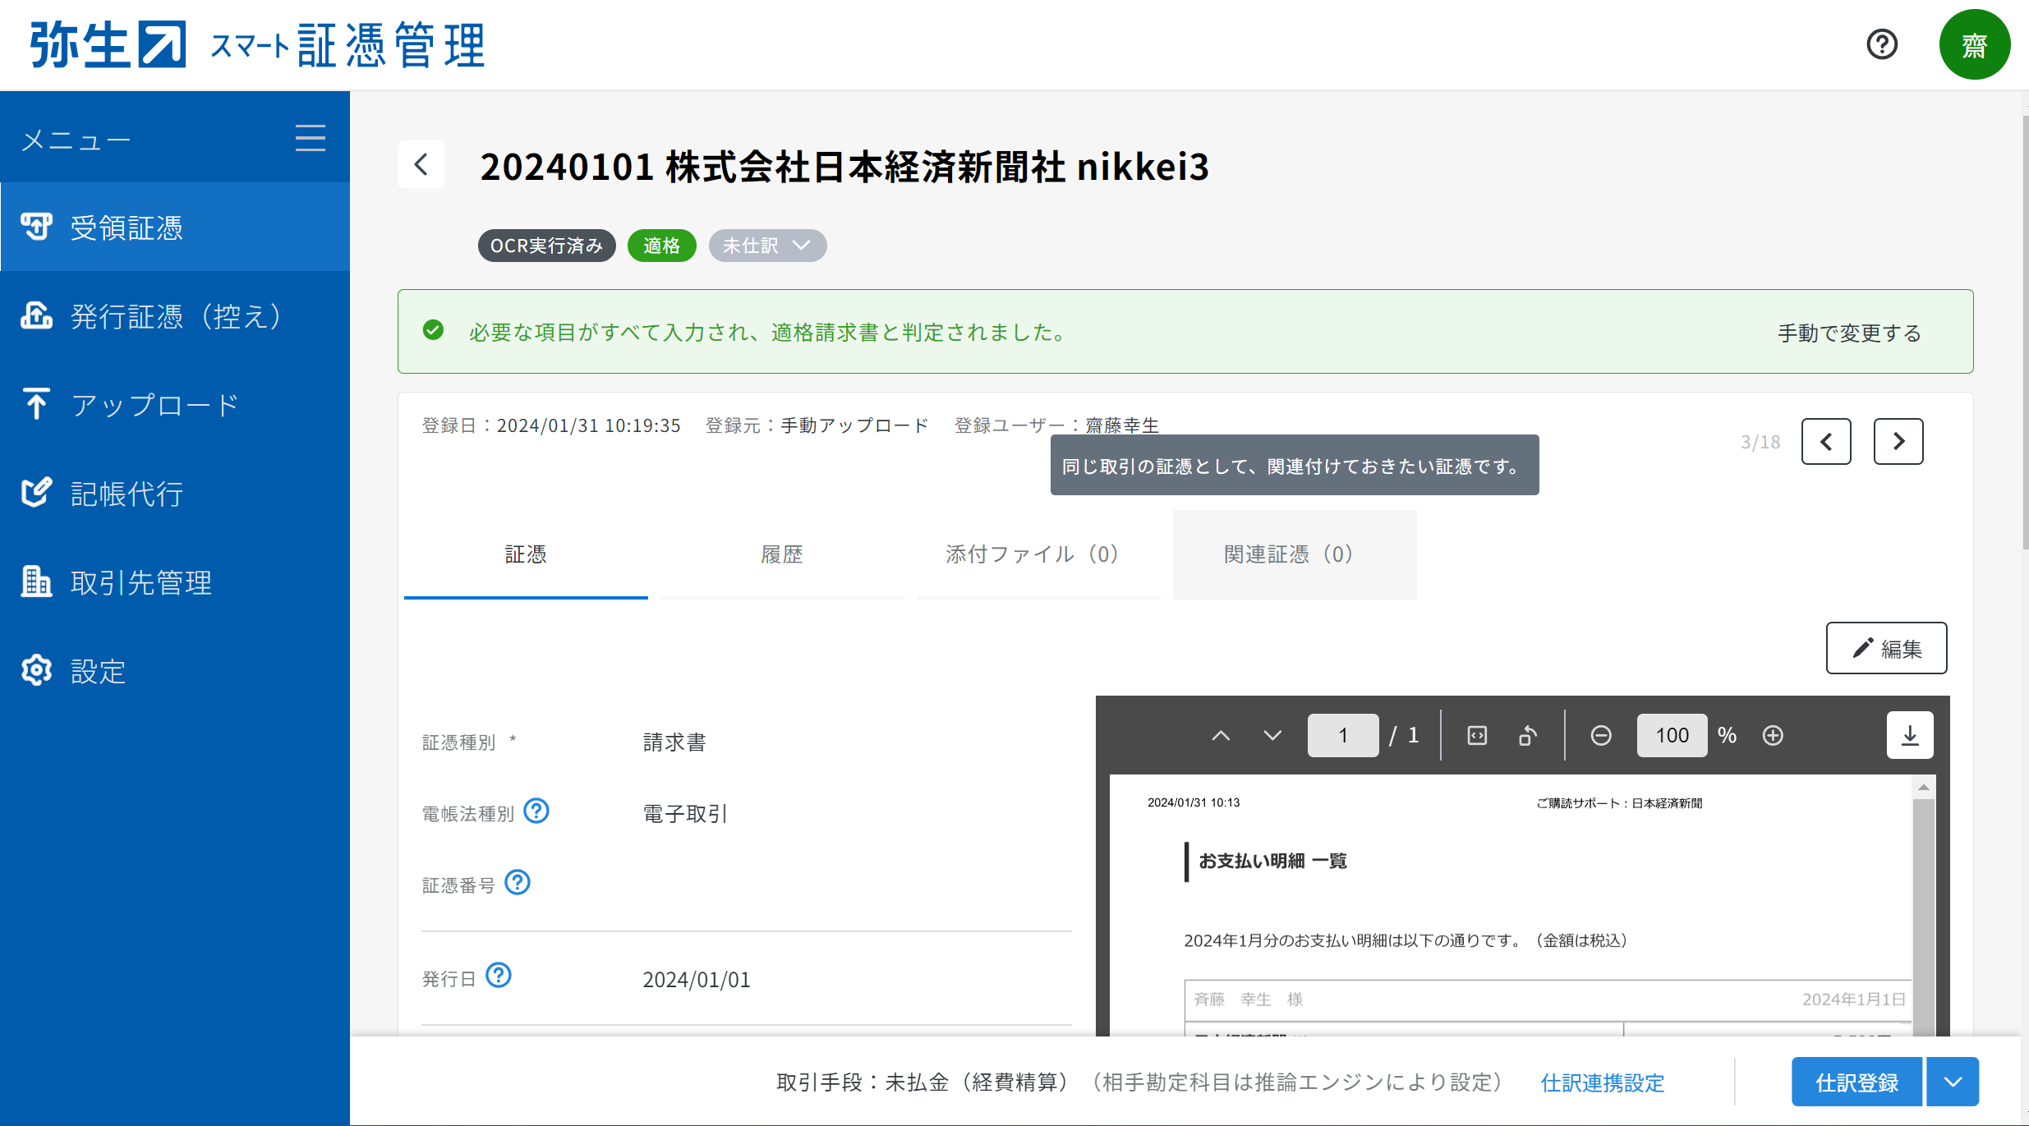This screenshot has height=1126, width=2029.
Task: Click the 弥生 スマート証憑管理 logo
Action: 257,44
